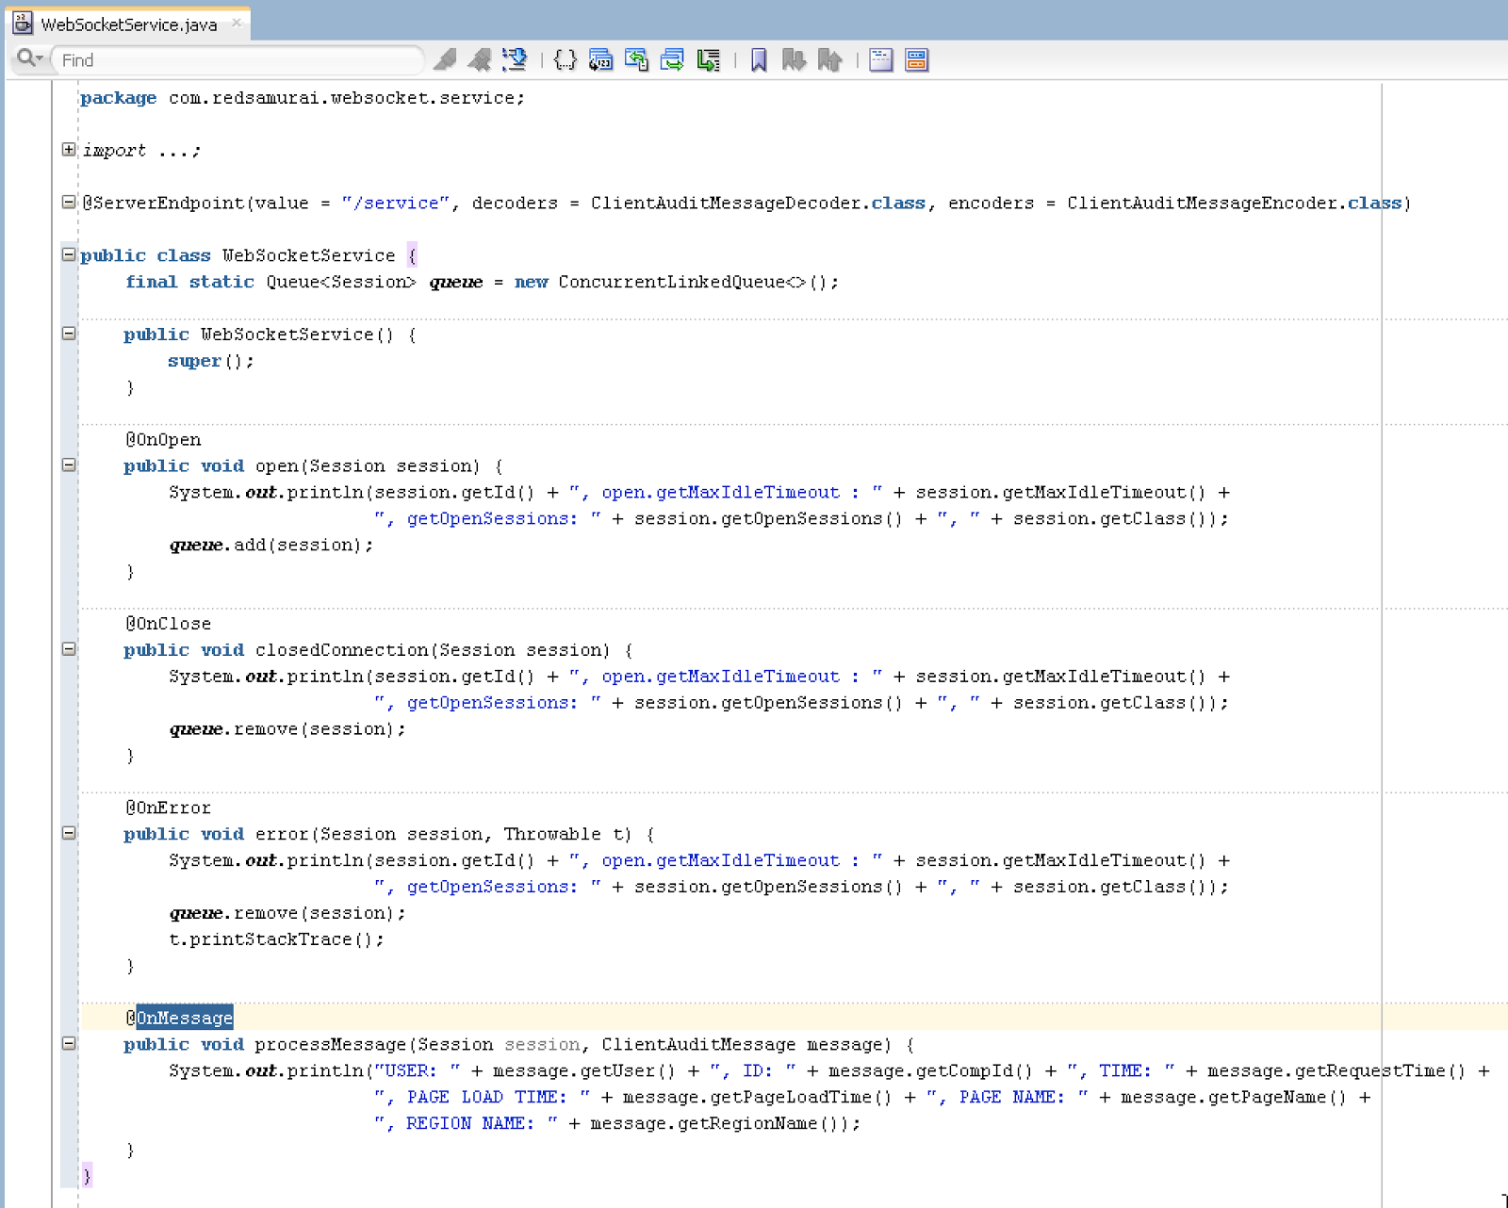Click the back navigation arrow icon
Screen dimensions: 1508x1208
click(637, 59)
